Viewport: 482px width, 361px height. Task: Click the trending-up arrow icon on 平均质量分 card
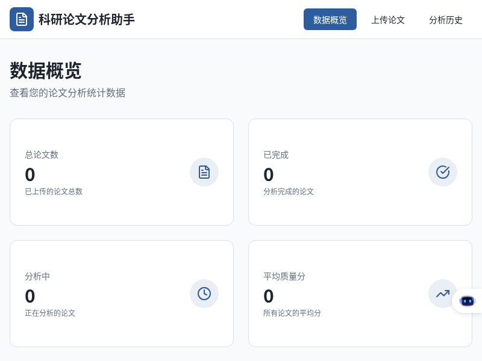[443, 294]
